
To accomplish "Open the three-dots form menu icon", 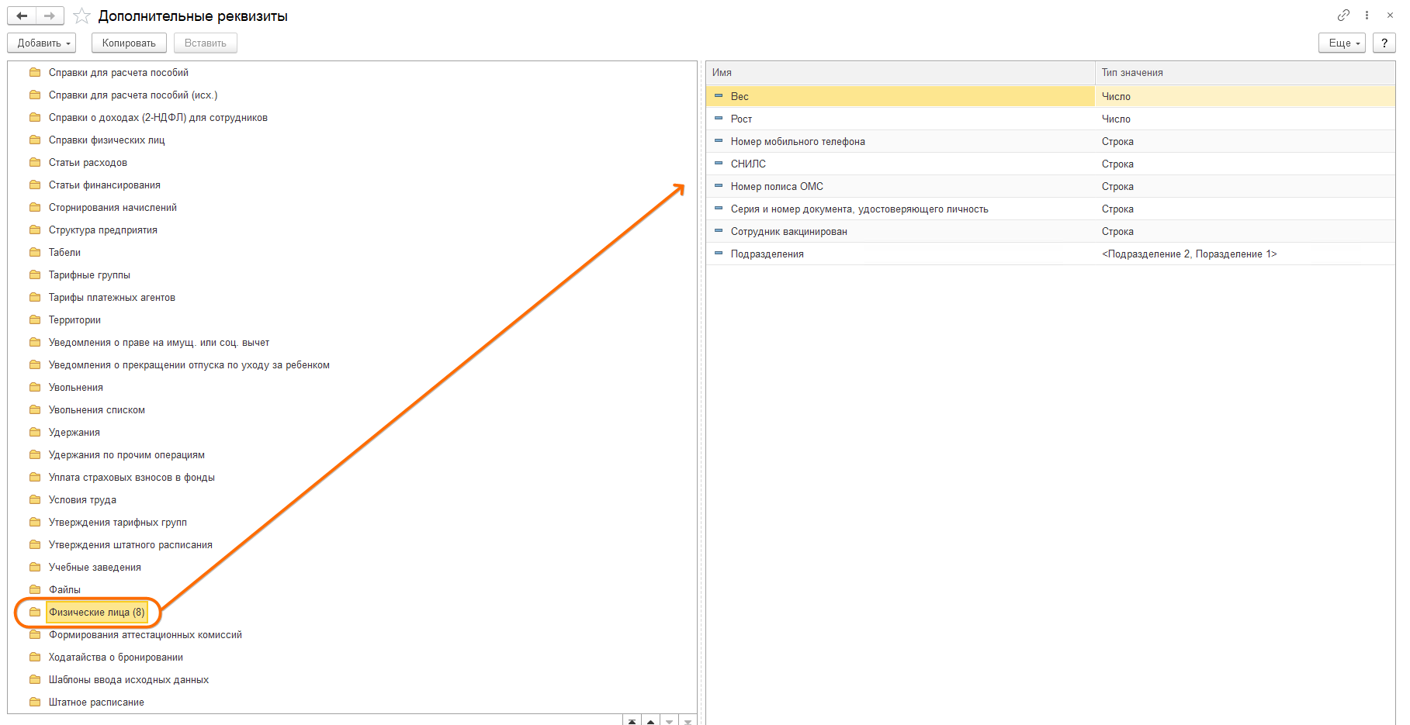I will (x=1367, y=15).
